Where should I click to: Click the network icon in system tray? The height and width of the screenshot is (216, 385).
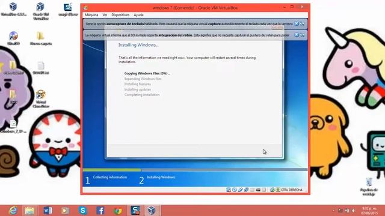[347, 211]
